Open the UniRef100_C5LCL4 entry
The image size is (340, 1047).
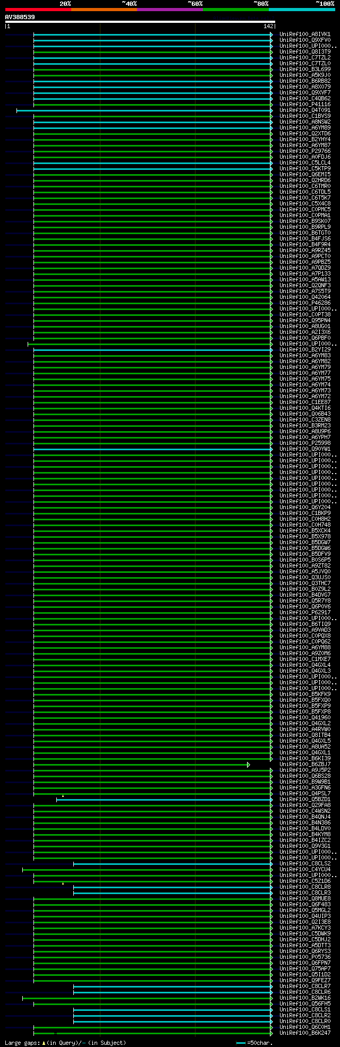pyautogui.click(x=305, y=162)
